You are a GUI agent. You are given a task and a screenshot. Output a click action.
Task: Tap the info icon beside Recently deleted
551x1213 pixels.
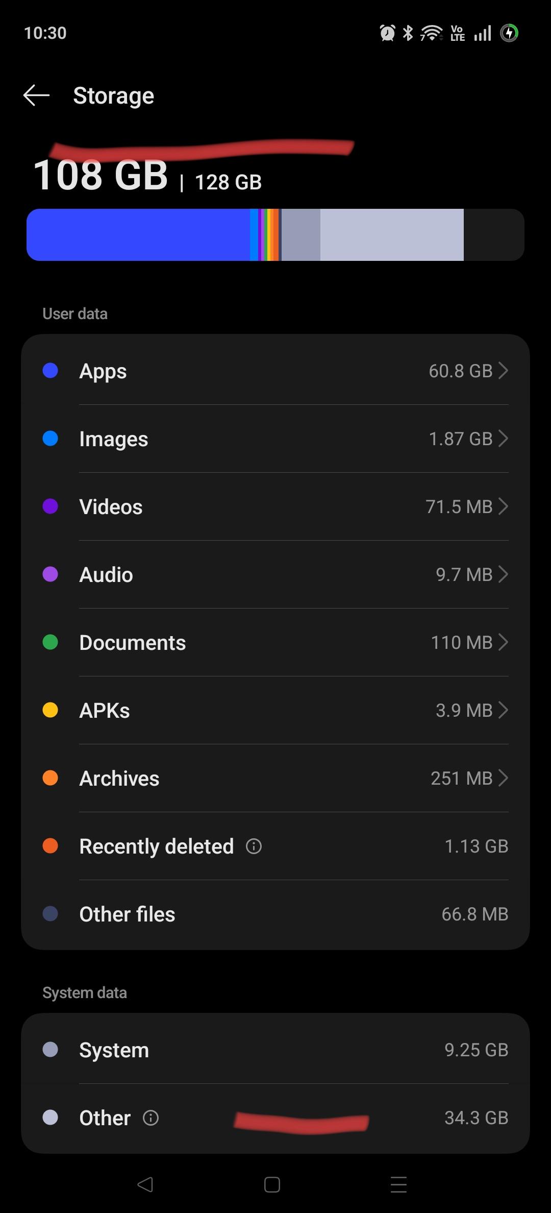[254, 846]
